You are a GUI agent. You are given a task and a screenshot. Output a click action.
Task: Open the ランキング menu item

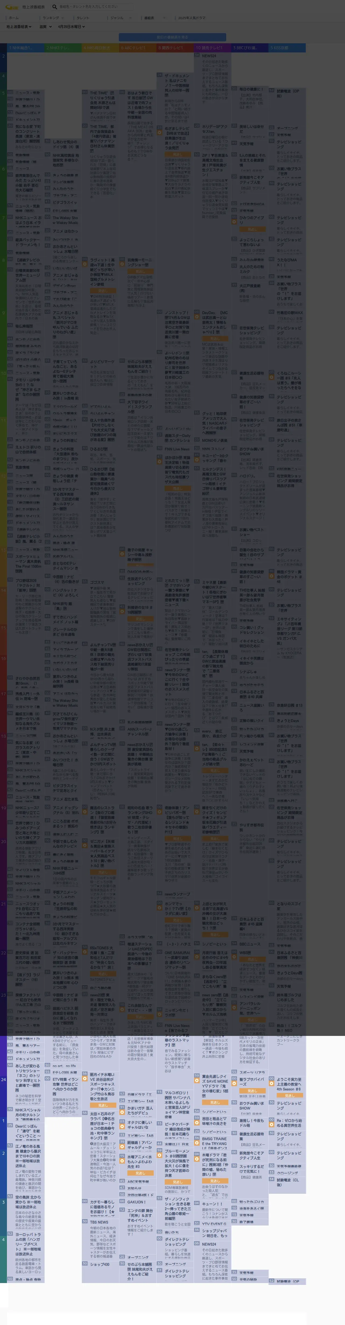point(51,17)
